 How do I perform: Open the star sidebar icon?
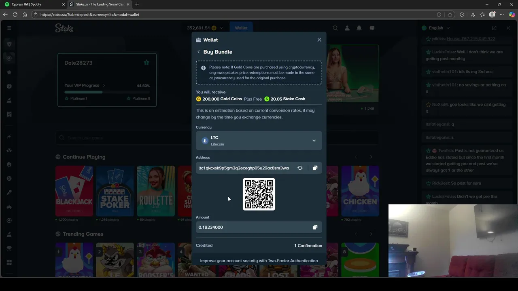click(x=9, y=72)
